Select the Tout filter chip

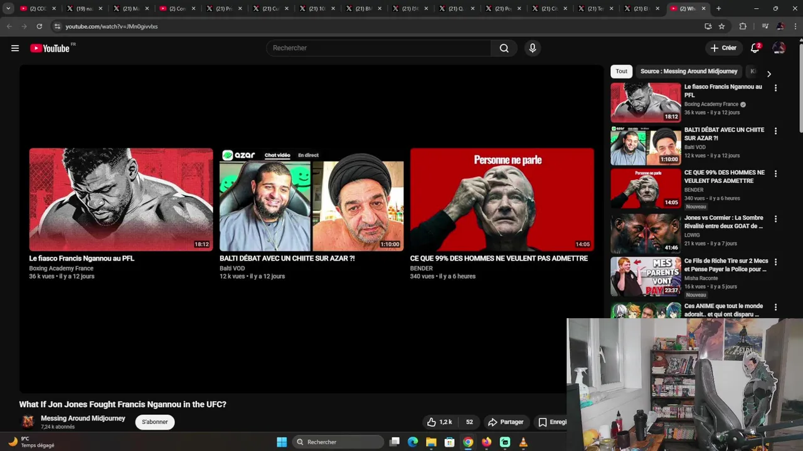click(621, 71)
